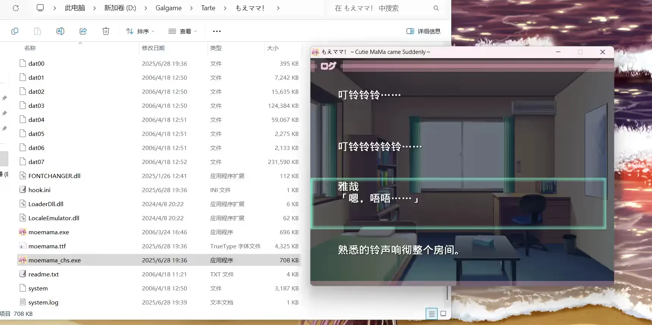Viewport: 652px width, 325px height.
Task: Select the dat02 file name
Action: 36,92
